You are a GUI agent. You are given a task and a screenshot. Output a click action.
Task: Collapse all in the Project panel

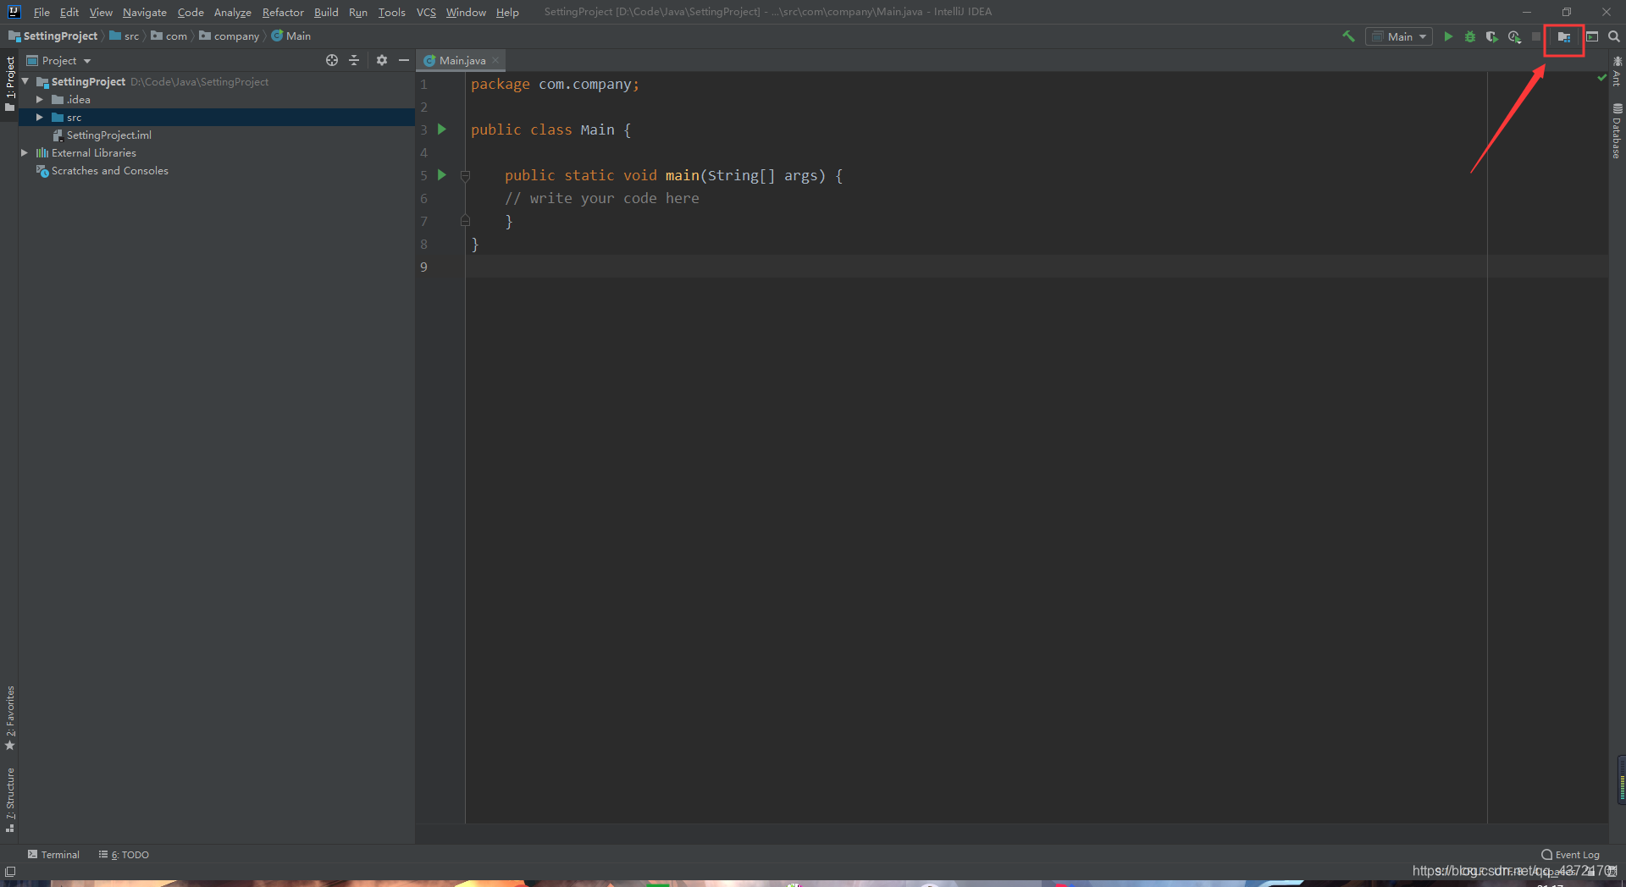[354, 60]
